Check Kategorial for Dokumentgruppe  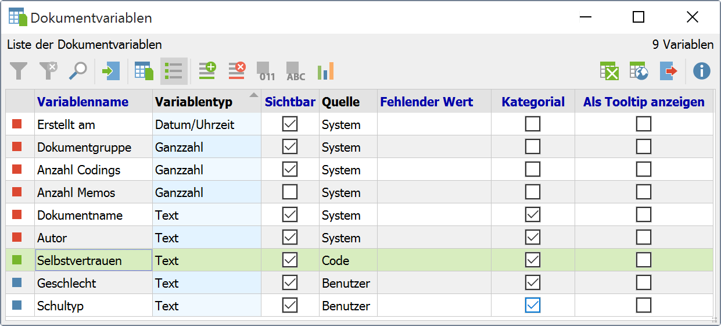(533, 146)
